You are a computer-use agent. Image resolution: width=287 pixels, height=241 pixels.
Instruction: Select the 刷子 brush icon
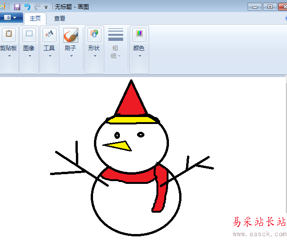(71, 35)
